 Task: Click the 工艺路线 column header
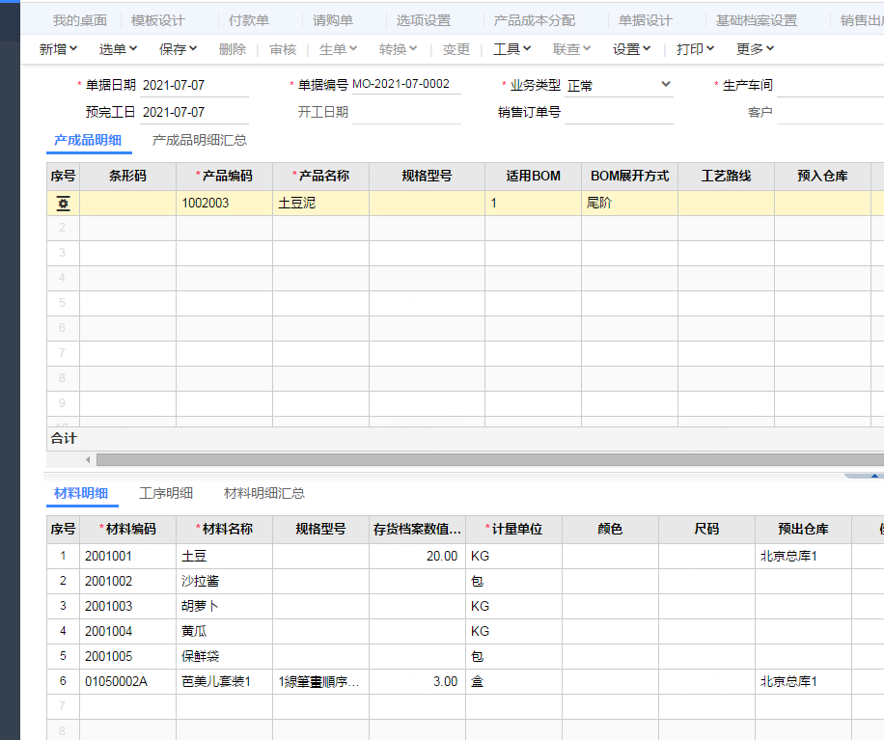726,176
